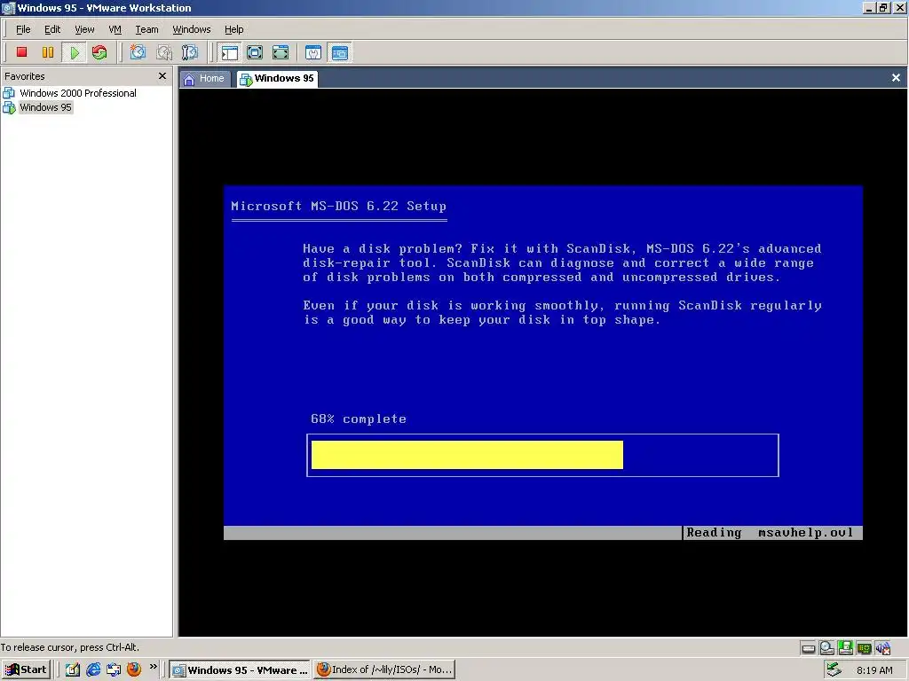The height and width of the screenshot is (681, 909).
Task: Click 'To release cursor, press Ctrl-Alt.' status text
Action: (x=69, y=647)
